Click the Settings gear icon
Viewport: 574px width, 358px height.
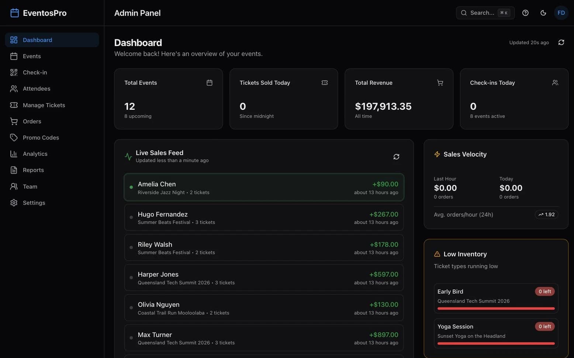click(14, 203)
